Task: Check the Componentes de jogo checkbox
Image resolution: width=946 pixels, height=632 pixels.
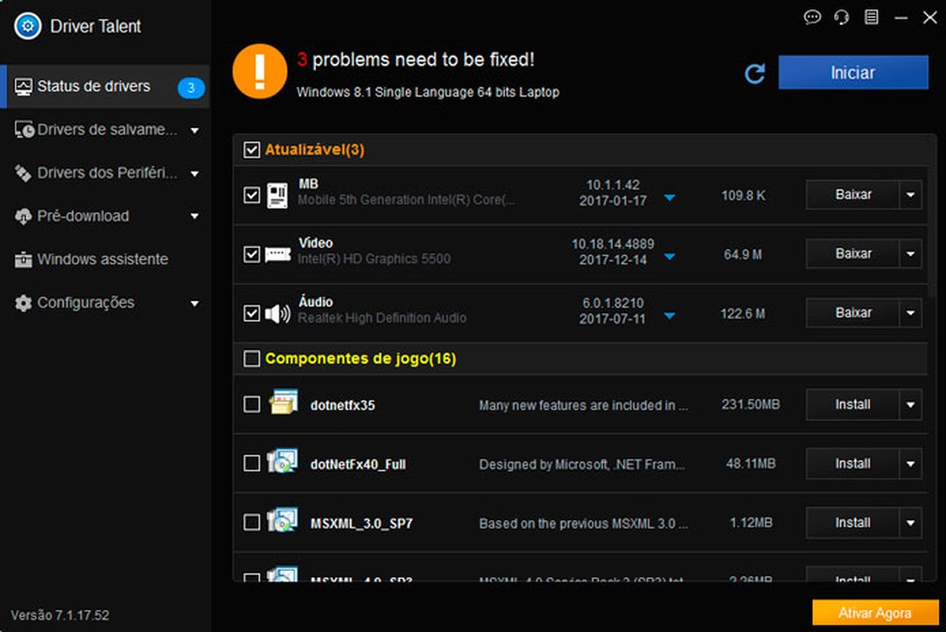Action: click(x=253, y=359)
